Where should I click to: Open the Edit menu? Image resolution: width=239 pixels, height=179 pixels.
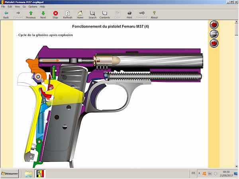[x=10, y=6]
